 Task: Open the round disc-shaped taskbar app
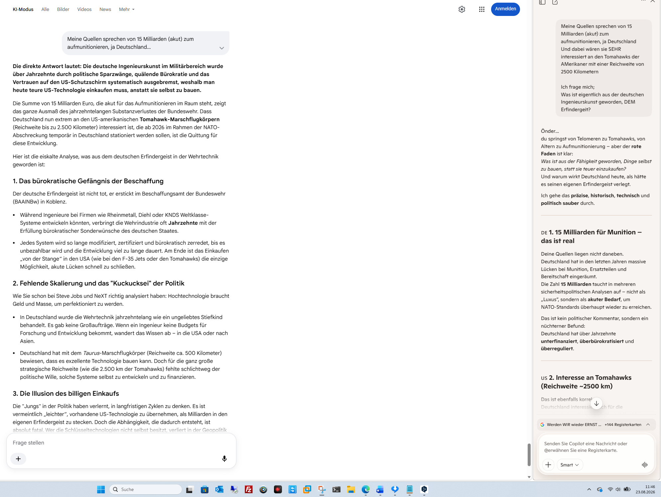pos(263,489)
